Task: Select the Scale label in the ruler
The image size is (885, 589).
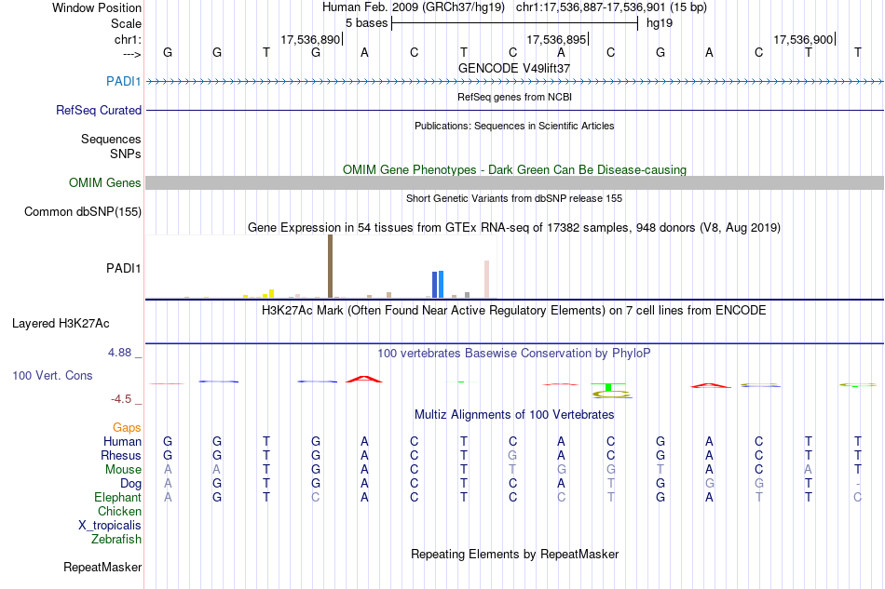Action: point(126,23)
